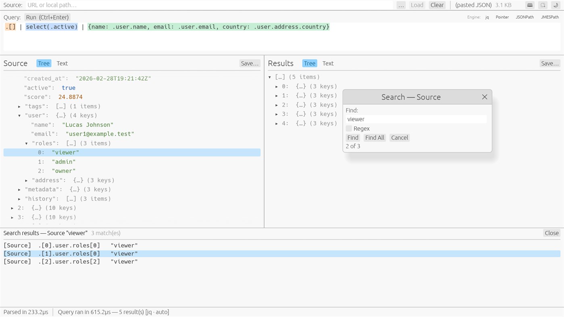Screen dimensions: 564x317
Task: Collapse the "roles" node in Source tree
Action: (x=27, y=143)
